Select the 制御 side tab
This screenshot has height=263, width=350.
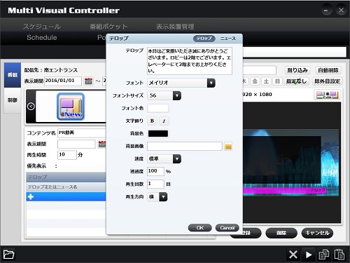point(13,100)
